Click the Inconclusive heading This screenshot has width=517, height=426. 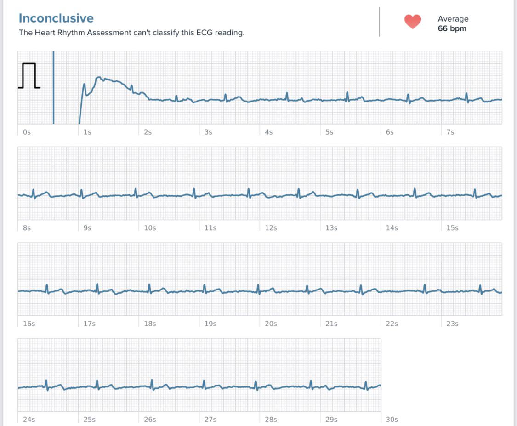tap(56, 18)
